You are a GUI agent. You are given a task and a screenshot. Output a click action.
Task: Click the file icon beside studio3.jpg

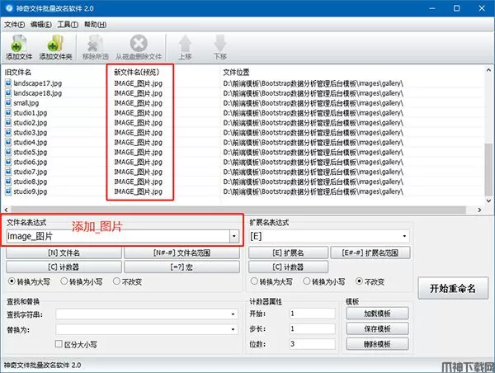point(8,132)
